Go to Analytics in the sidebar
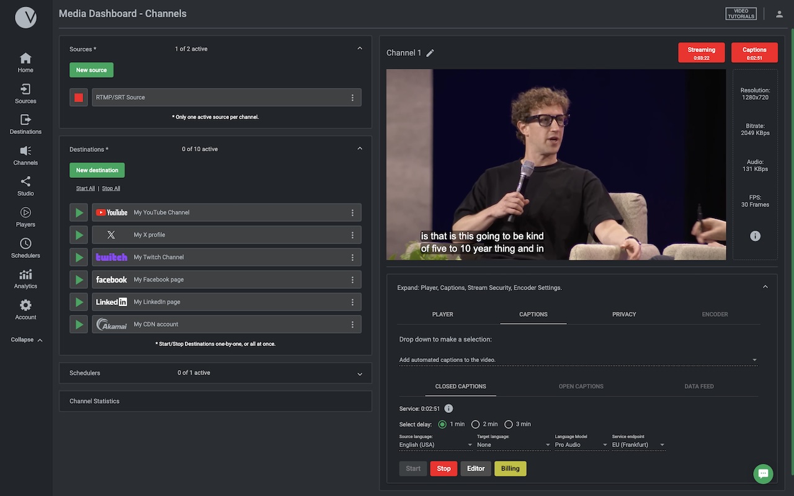The width and height of the screenshot is (794, 496). tap(25, 278)
